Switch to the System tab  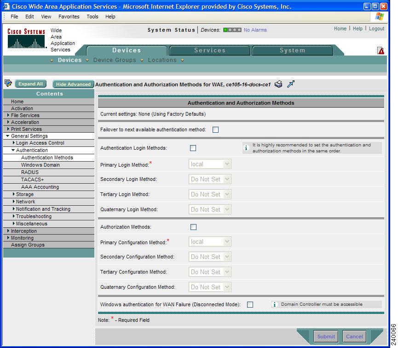[x=293, y=50]
